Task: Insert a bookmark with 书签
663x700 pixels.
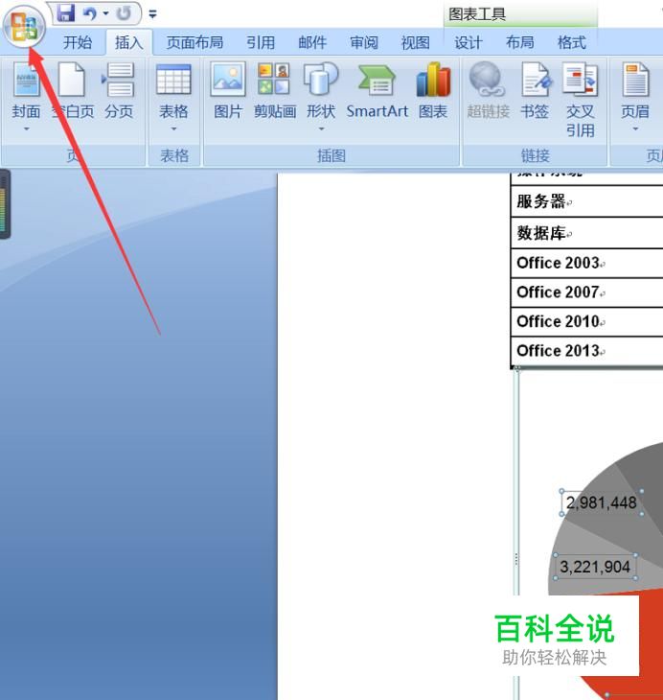Action: click(535, 90)
